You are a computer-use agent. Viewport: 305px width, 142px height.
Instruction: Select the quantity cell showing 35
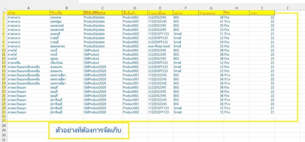click(211, 26)
